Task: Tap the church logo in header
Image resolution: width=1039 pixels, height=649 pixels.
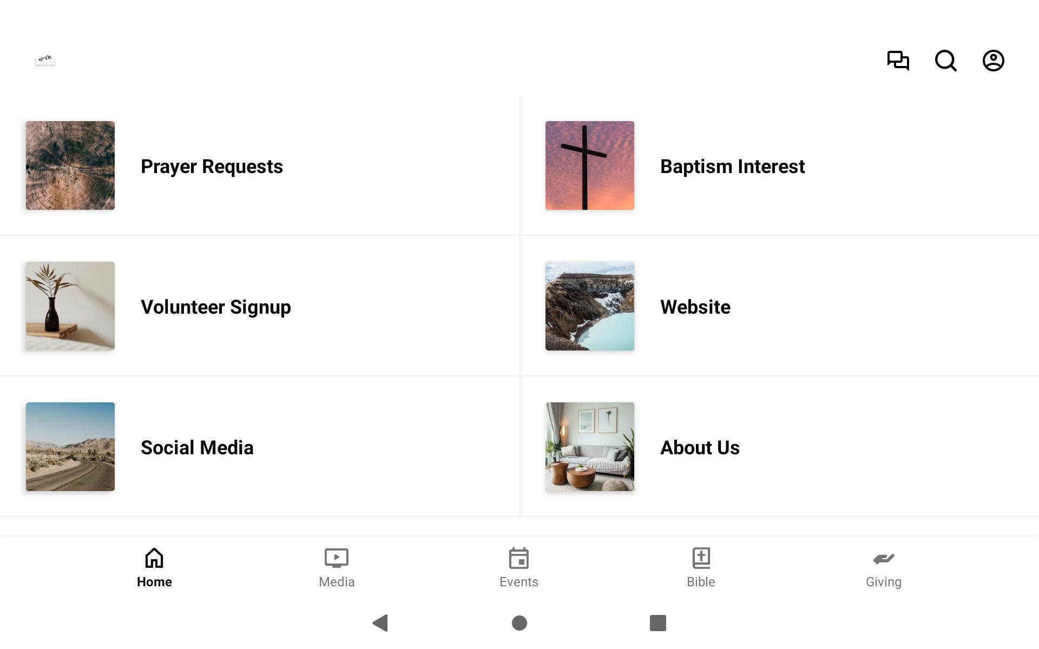Action: (45, 60)
